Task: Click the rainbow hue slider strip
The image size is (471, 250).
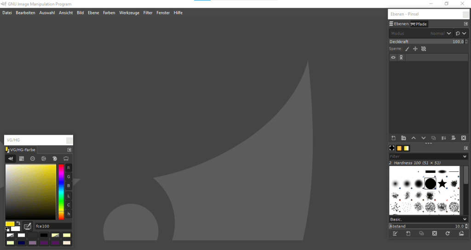Action: (x=61, y=192)
